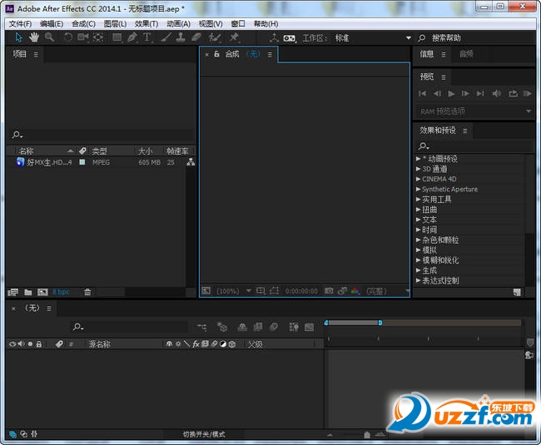The height and width of the screenshot is (445, 541).
Task: Select the Pan Behind anchor tool
Action: click(98, 37)
